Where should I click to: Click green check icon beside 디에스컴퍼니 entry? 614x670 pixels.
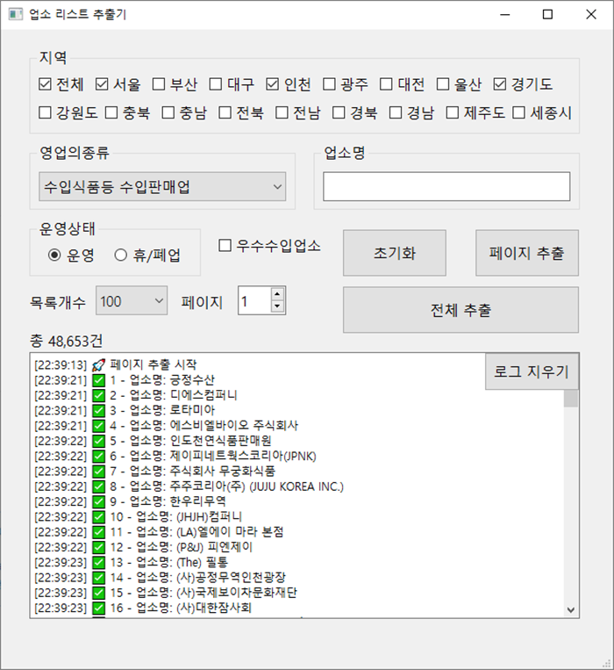pyautogui.click(x=98, y=395)
